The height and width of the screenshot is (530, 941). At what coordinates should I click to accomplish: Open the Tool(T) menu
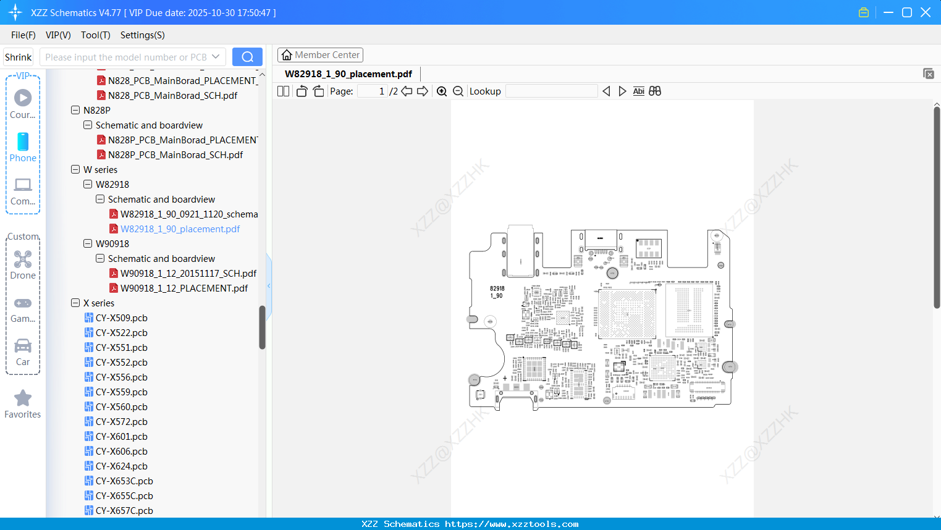(95, 35)
